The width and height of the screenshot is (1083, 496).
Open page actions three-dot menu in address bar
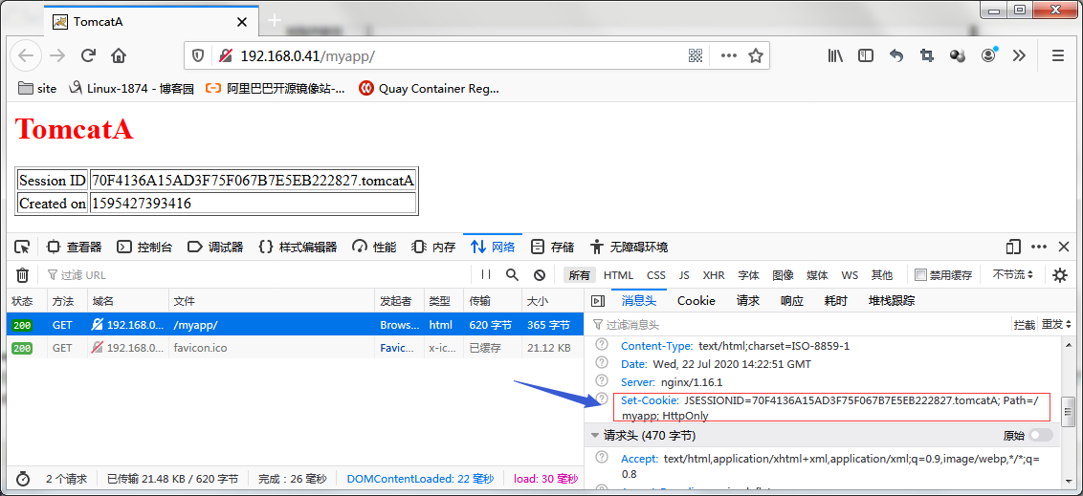click(x=729, y=55)
